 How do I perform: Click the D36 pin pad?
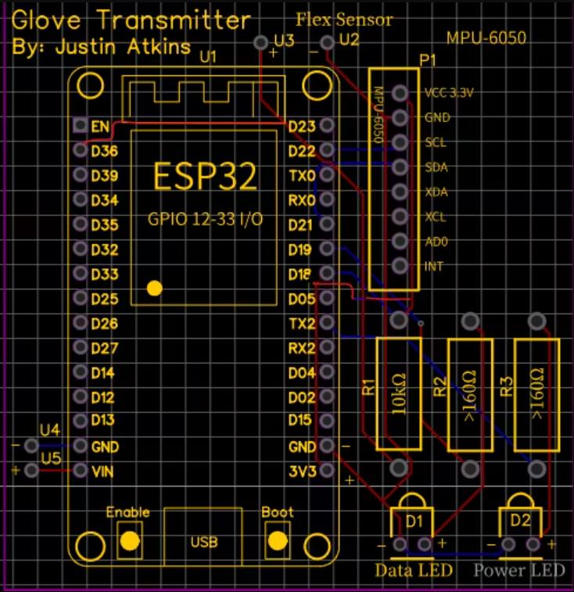pos(80,150)
